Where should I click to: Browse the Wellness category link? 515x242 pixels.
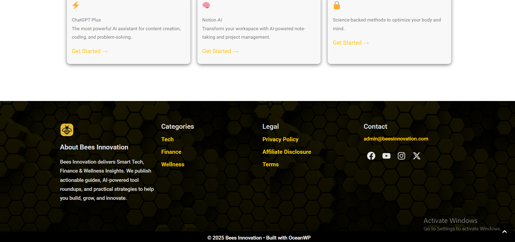click(173, 164)
